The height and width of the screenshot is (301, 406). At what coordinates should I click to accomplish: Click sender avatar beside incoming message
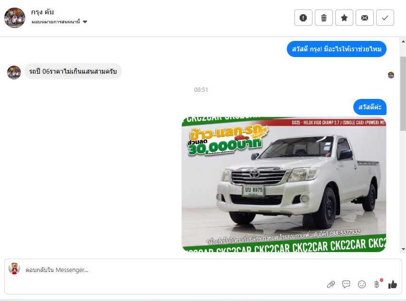(x=14, y=72)
